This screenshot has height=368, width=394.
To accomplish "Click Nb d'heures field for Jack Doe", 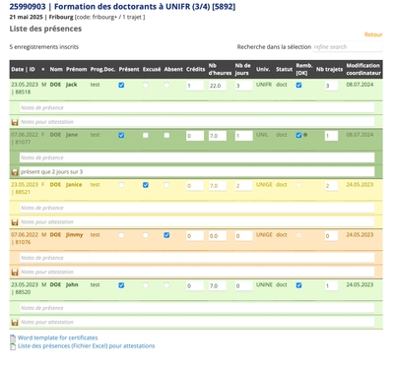I will [218, 86].
